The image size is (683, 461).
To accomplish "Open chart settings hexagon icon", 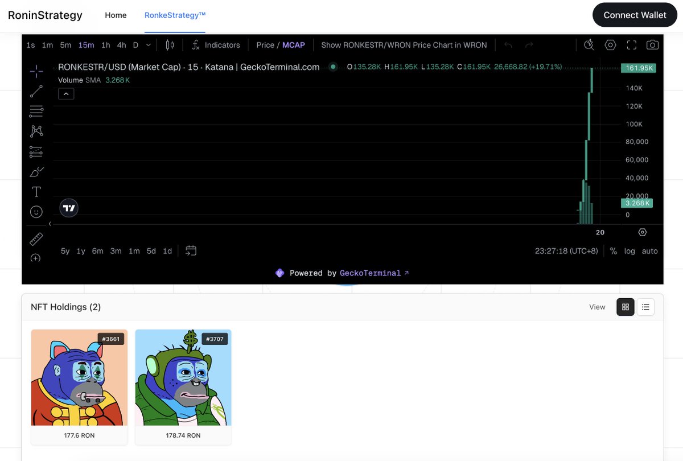I will tap(610, 45).
